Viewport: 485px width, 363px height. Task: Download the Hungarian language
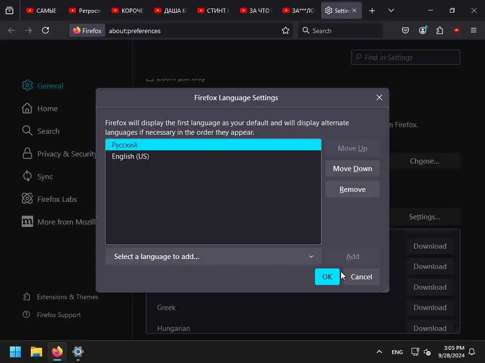pyautogui.click(x=430, y=328)
